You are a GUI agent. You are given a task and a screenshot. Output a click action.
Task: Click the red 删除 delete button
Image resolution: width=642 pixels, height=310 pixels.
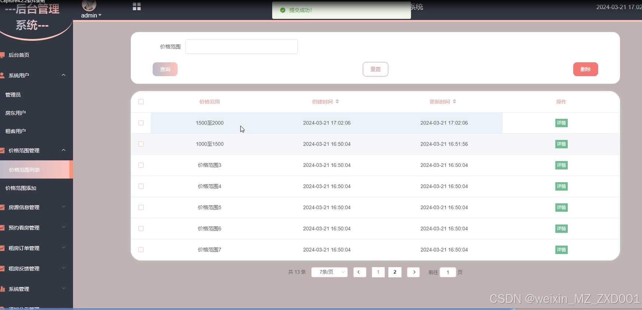click(585, 69)
